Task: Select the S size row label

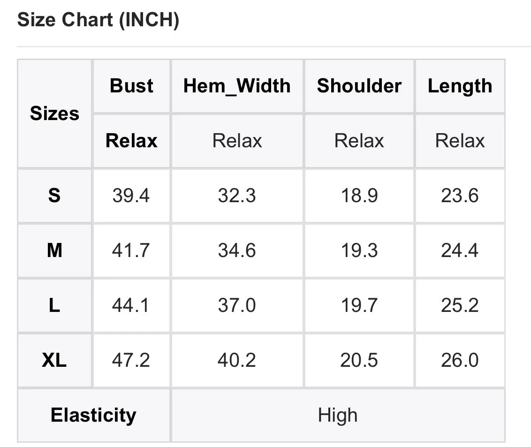Action: click(x=54, y=196)
